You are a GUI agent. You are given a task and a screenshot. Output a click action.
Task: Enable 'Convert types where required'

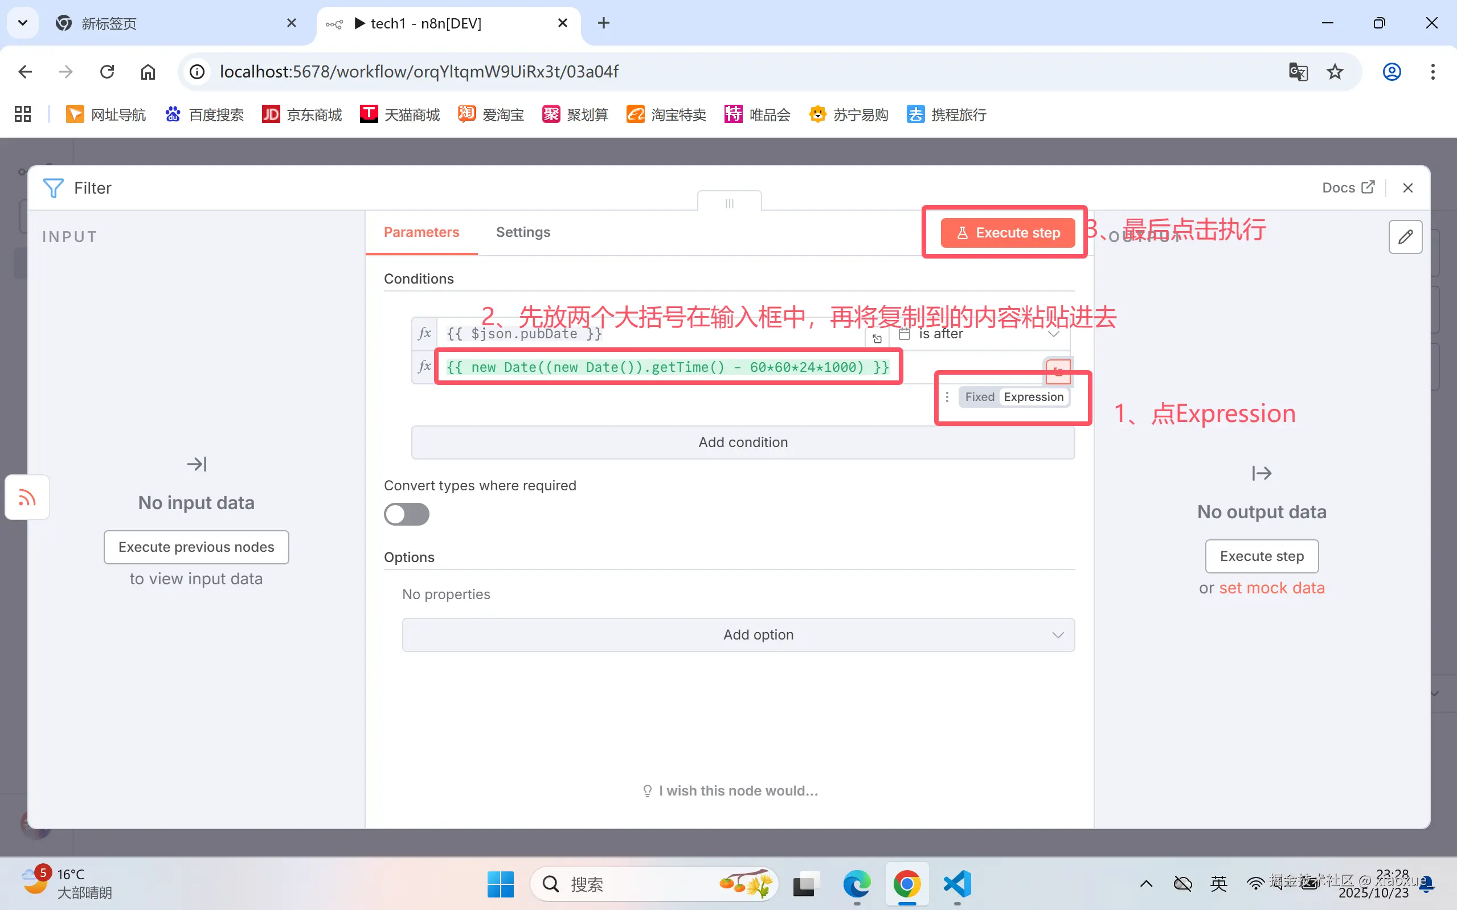click(x=407, y=514)
